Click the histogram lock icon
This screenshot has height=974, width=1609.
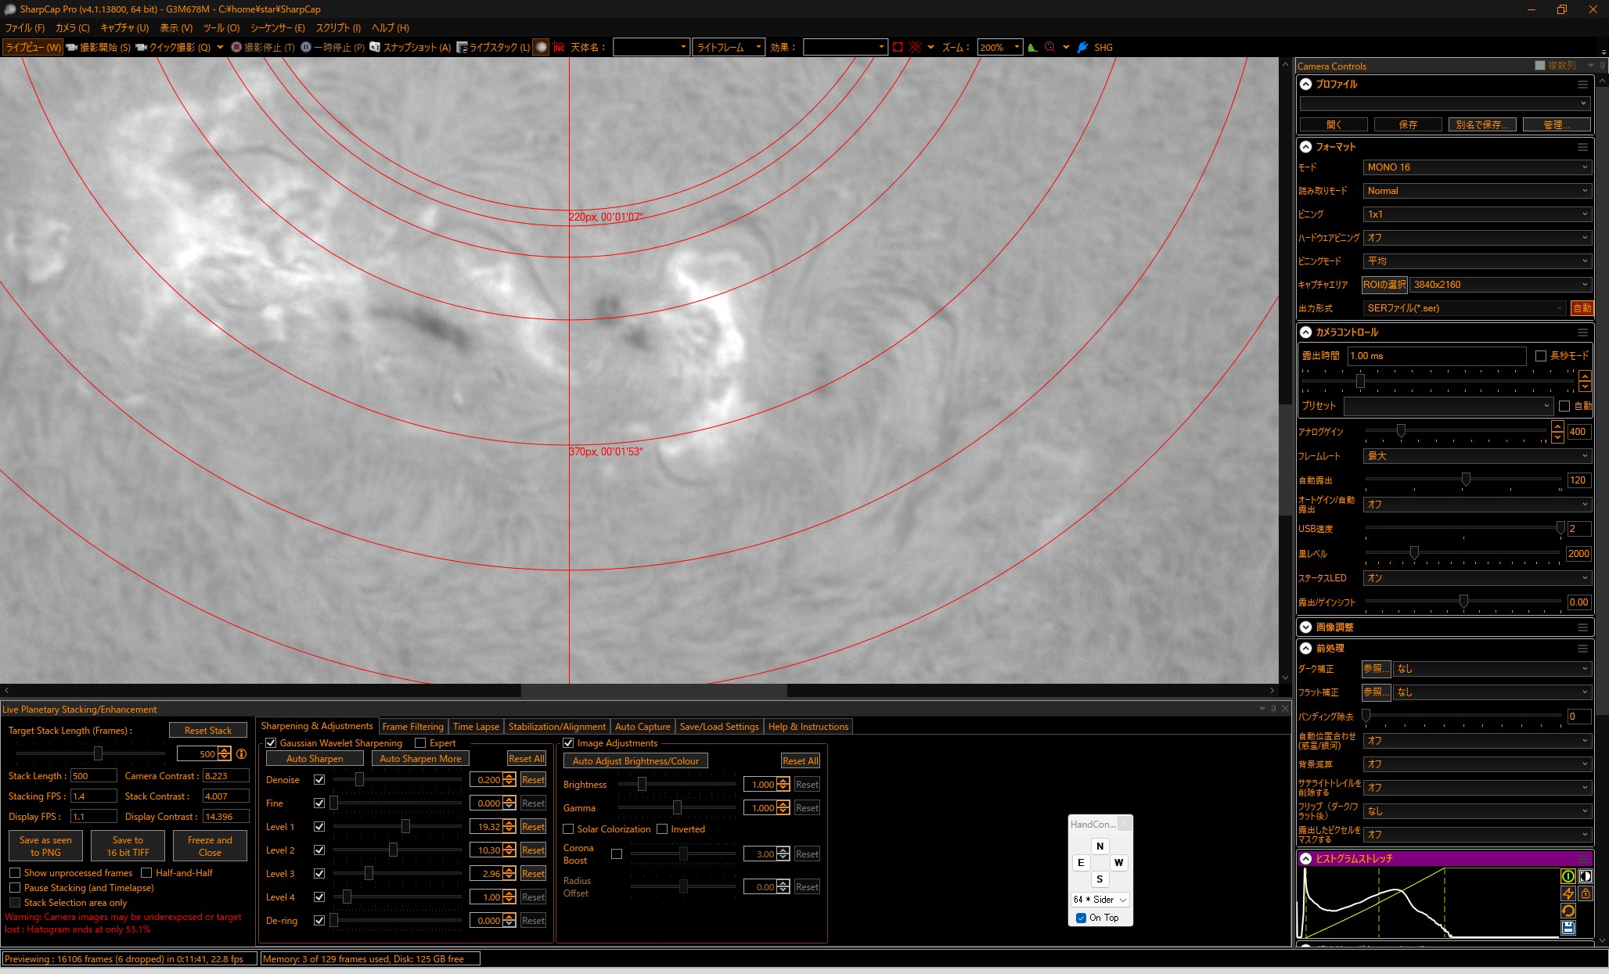(1585, 893)
